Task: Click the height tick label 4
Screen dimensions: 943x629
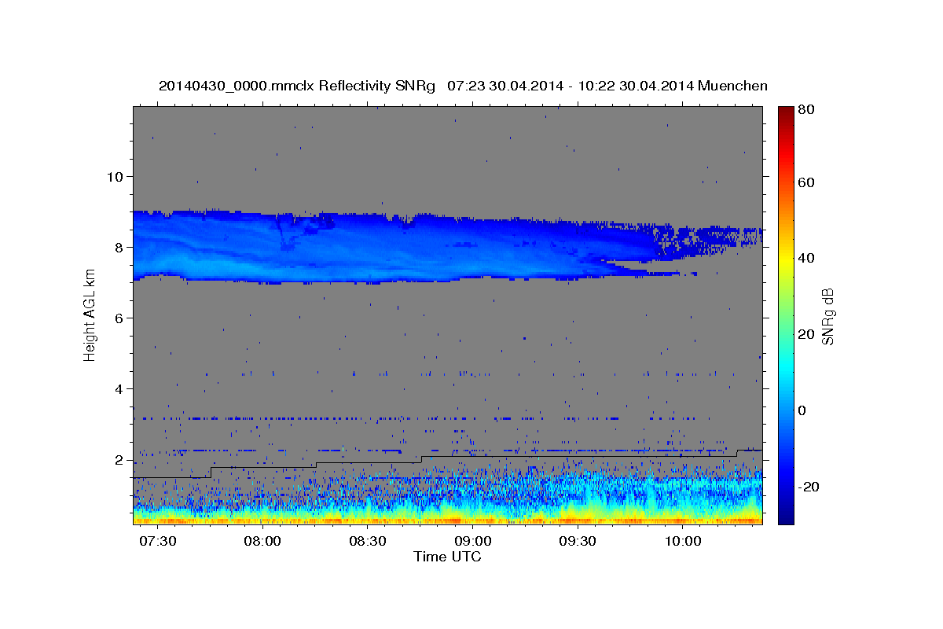Action: tap(119, 389)
